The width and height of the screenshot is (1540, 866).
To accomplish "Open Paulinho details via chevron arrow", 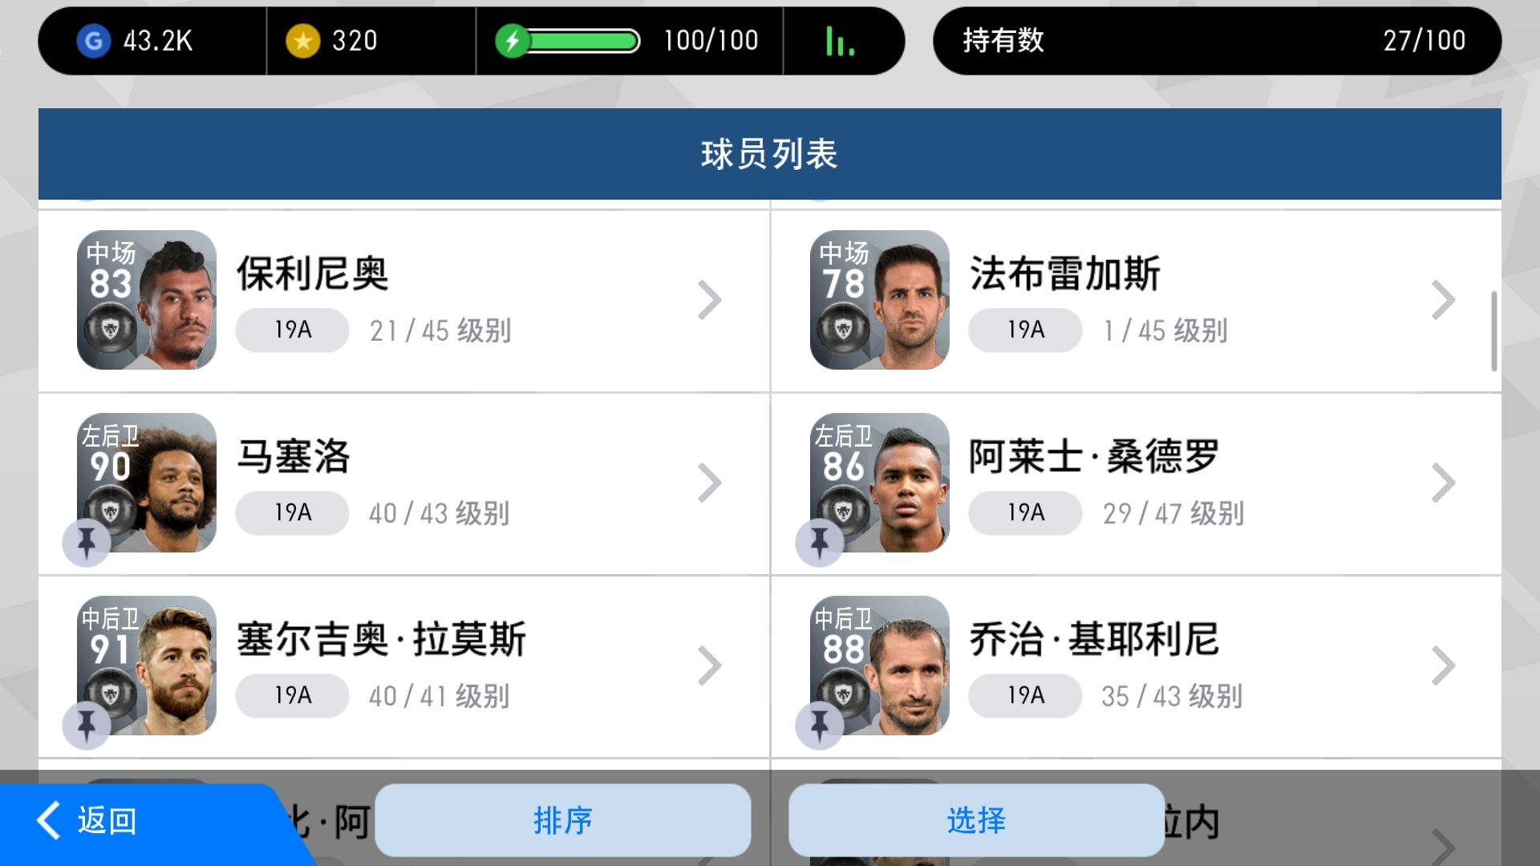I will point(709,301).
